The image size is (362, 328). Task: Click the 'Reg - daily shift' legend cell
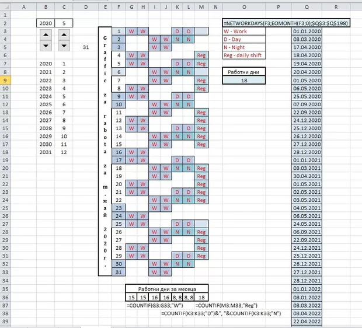(x=244, y=55)
